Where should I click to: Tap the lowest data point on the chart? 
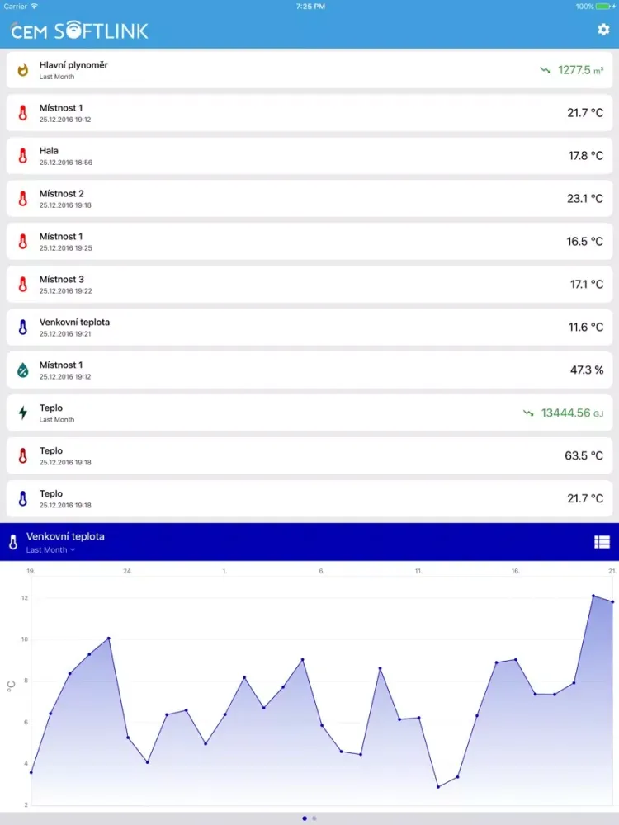438,787
